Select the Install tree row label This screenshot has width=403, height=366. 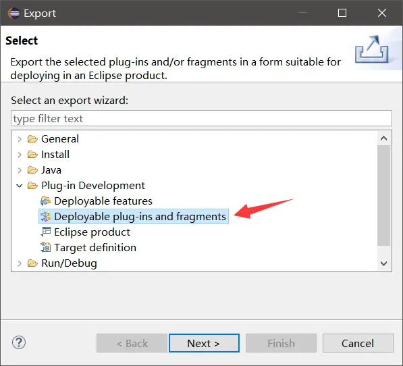pyautogui.click(x=55, y=155)
